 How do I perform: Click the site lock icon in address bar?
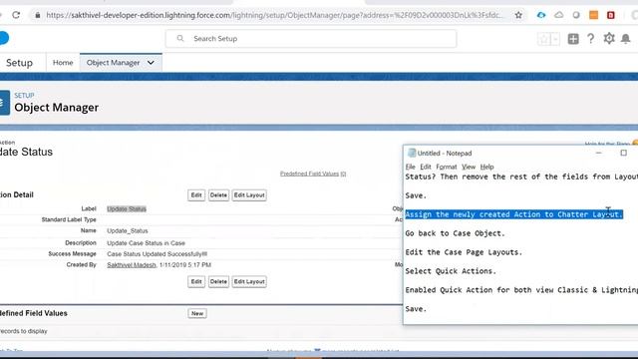point(38,15)
